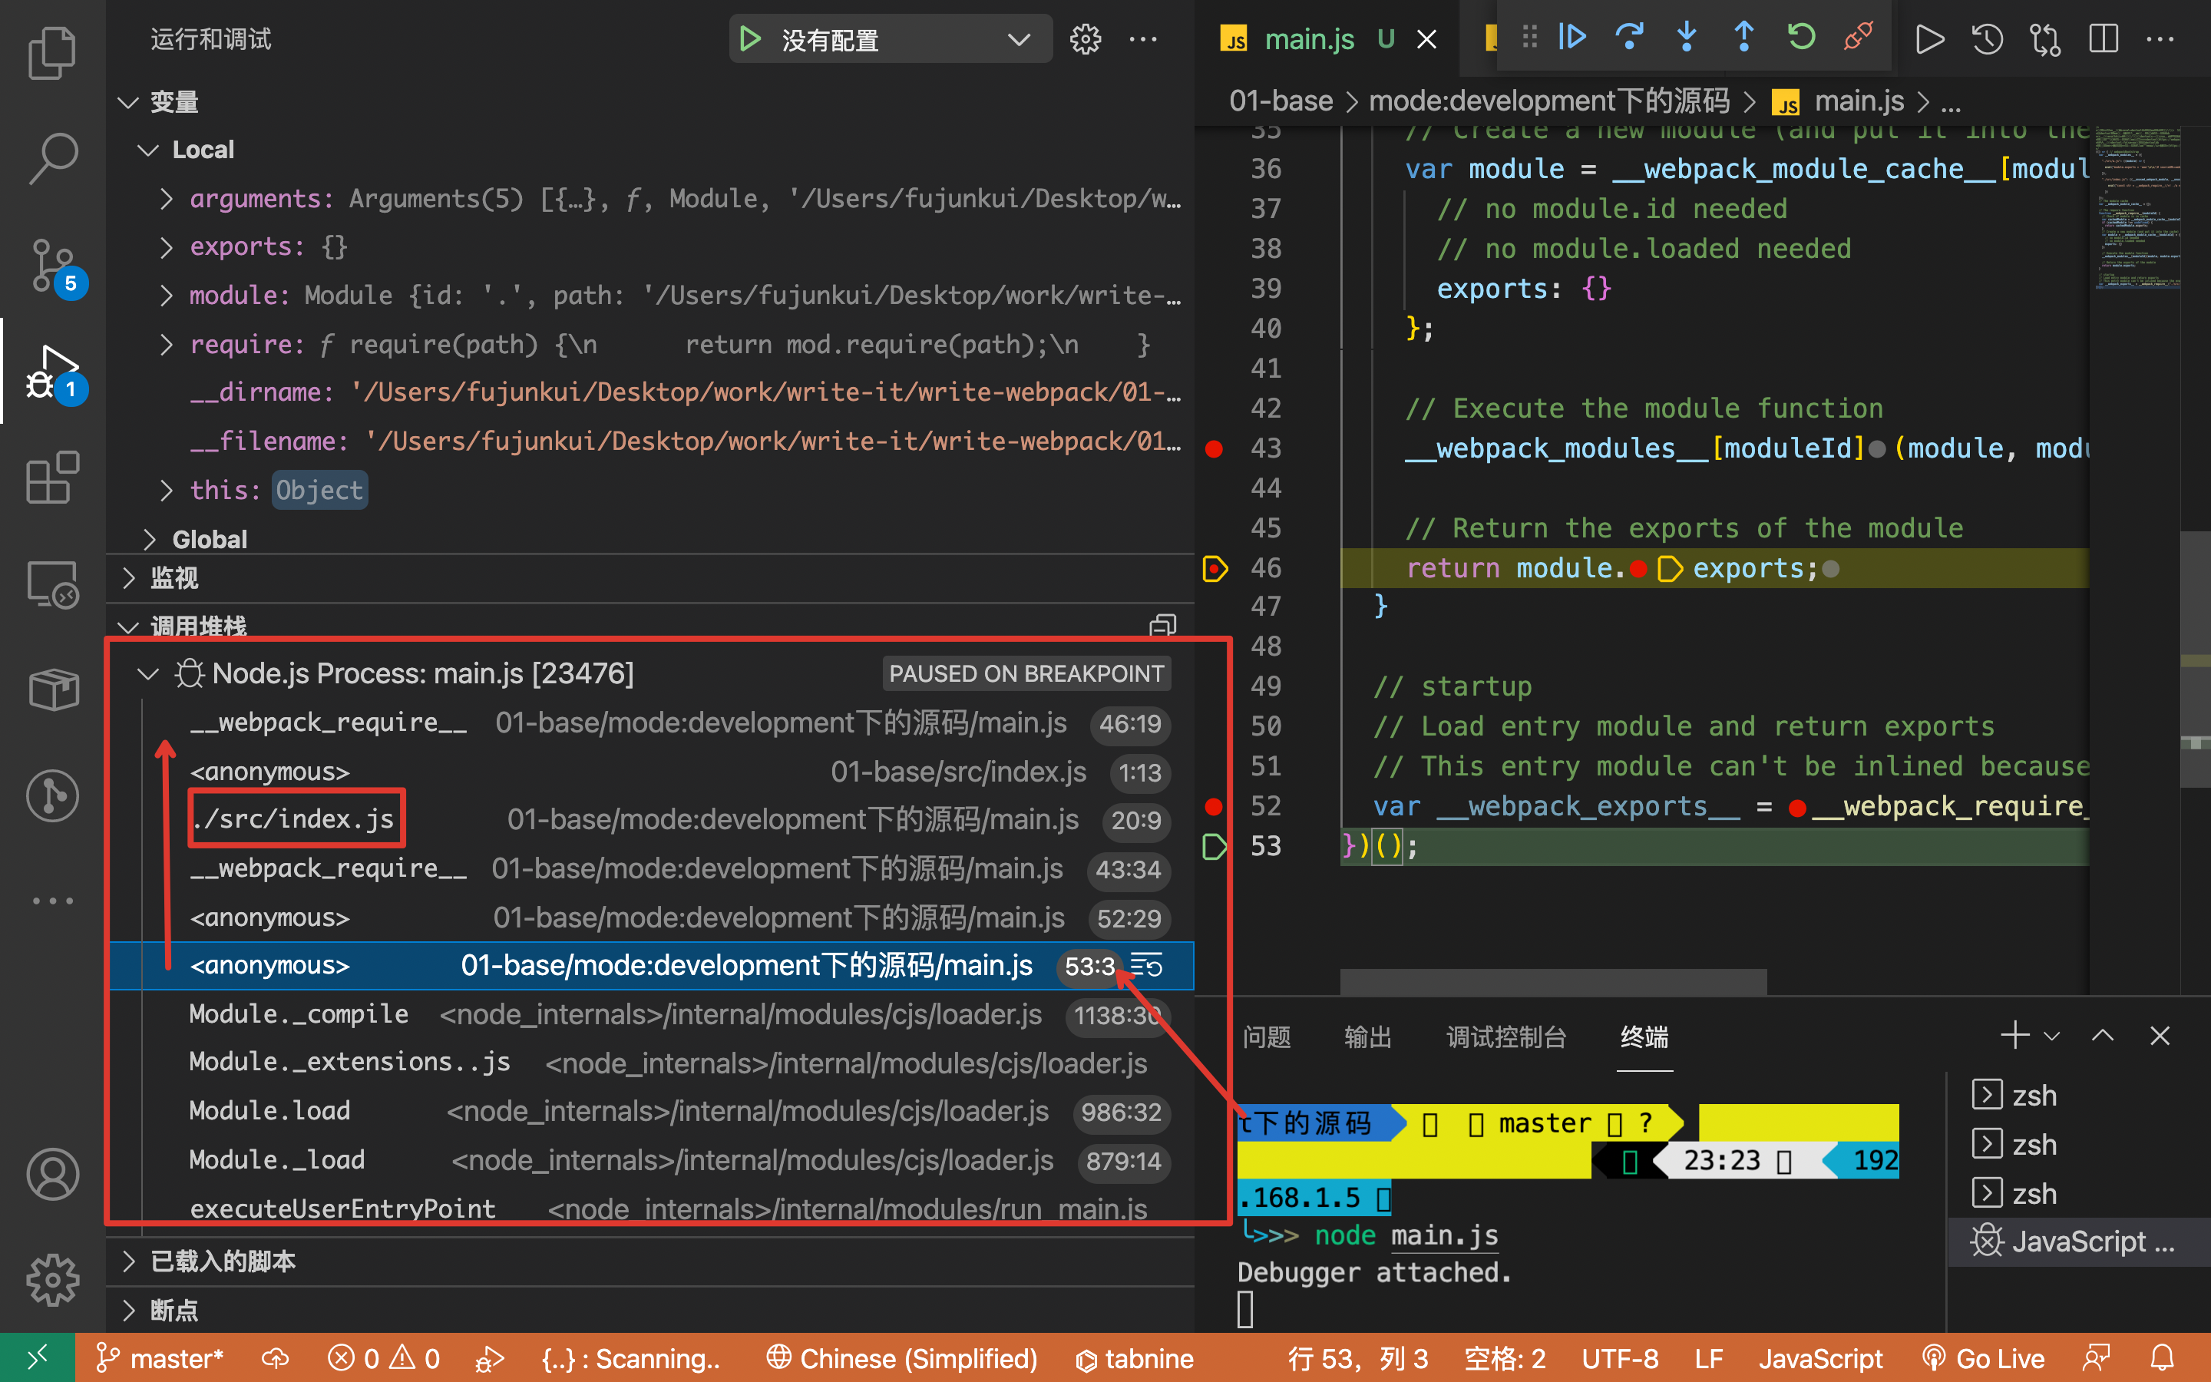The height and width of the screenshot is (1382, 2211).
Task: Switch to the 调试控制台 panel tab
Action: (x=1505, y=1036)
